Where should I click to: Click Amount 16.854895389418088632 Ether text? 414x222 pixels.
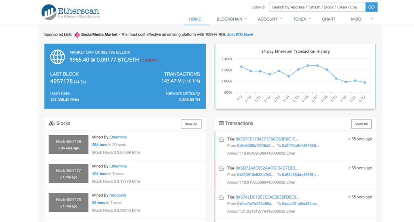261,153
